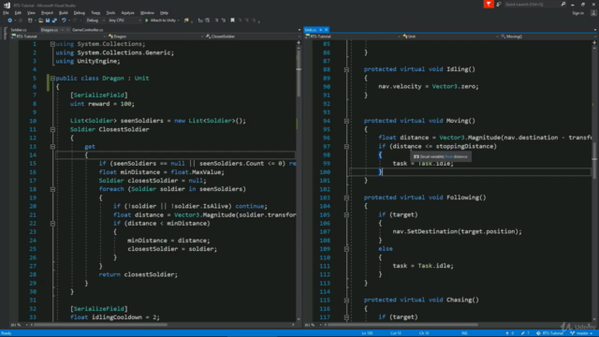
Task: Pin the Unit.cs tab
Action: 321,30
